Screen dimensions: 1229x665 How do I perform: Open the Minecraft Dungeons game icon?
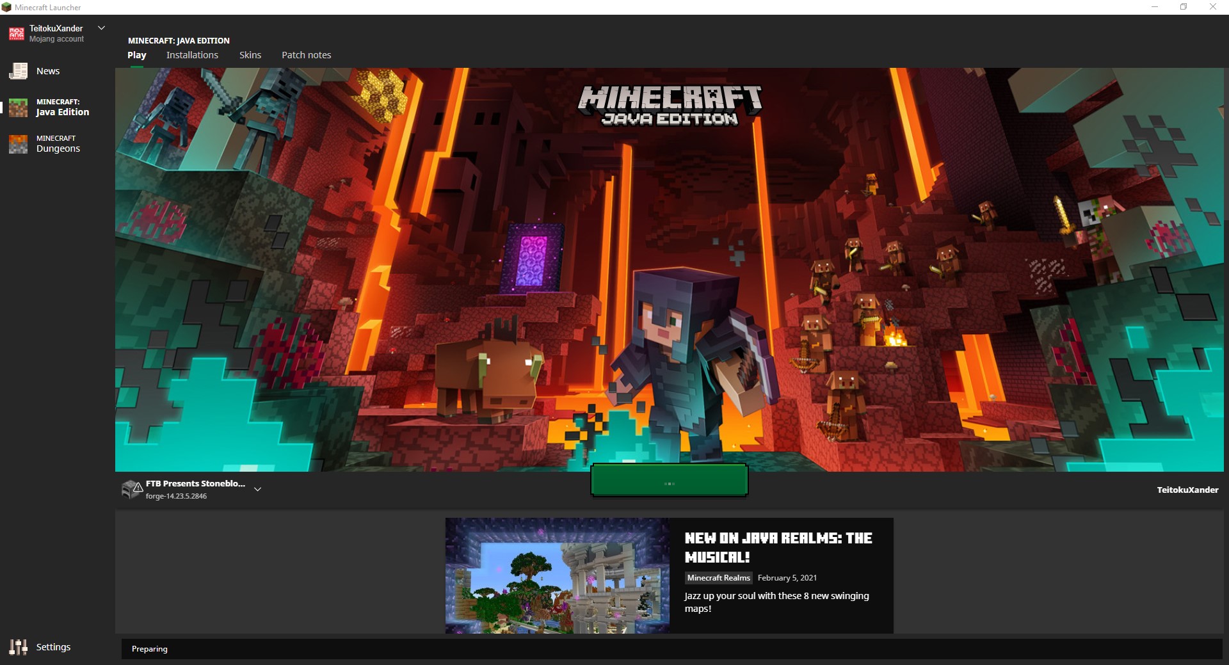point(18,144)
